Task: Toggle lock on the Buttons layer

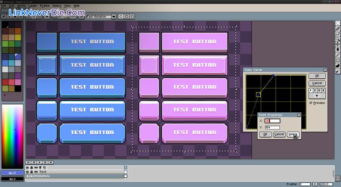Action: (32, 176)
